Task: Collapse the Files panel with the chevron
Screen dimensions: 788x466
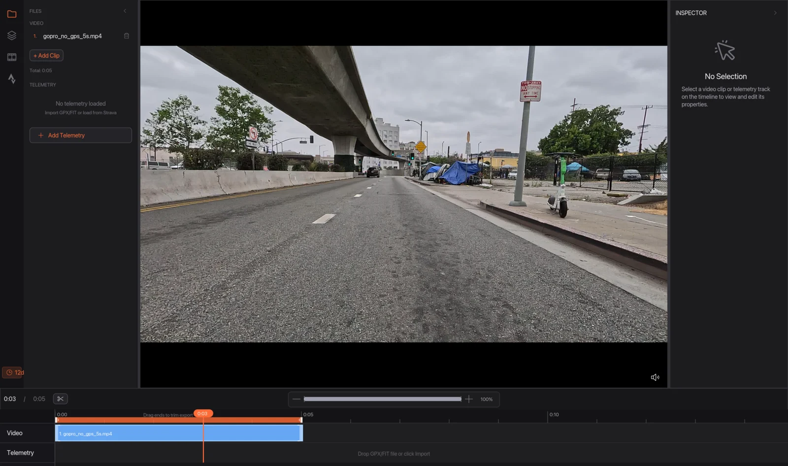Action: (125, 11)
